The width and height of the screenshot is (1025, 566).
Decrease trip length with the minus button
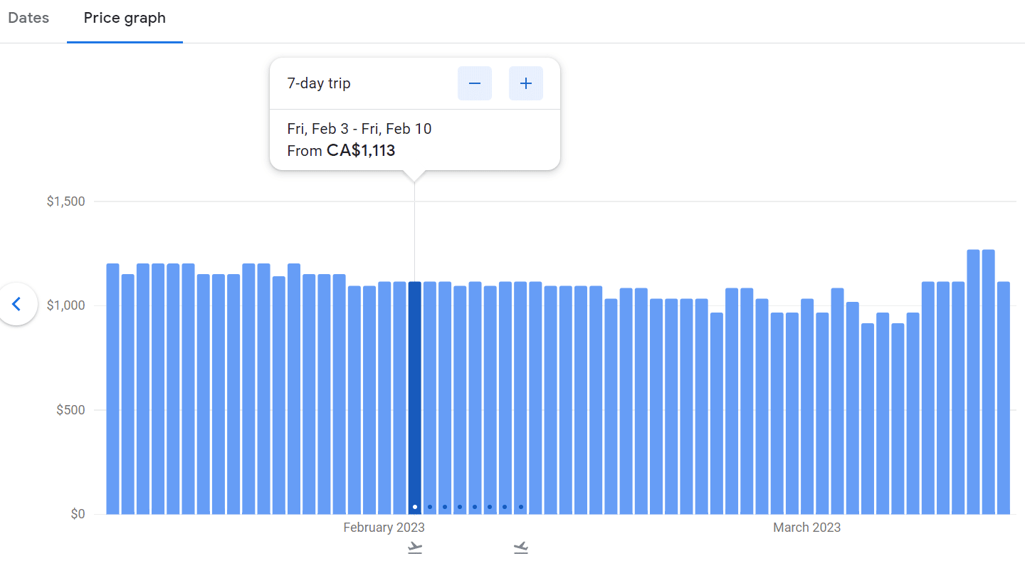point(475,83)
